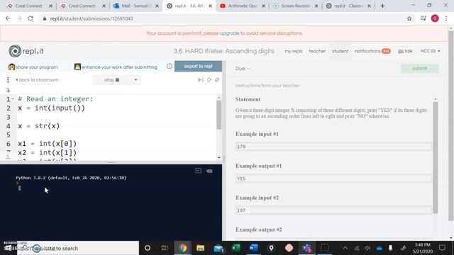Viewport: 454px width, 255px height.
Task: Click the Windows taskbar search box
Action: (78, 248)
